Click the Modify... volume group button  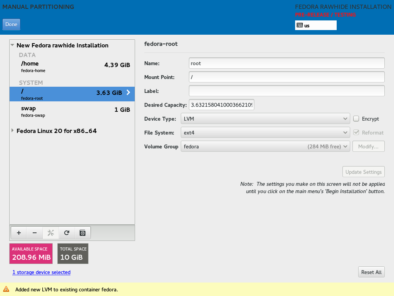click(x=368, y=146)
